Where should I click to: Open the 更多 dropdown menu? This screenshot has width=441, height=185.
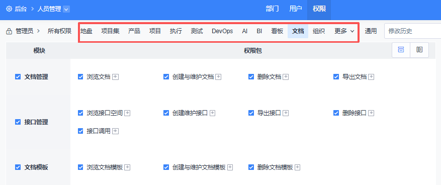pos(344,31)
